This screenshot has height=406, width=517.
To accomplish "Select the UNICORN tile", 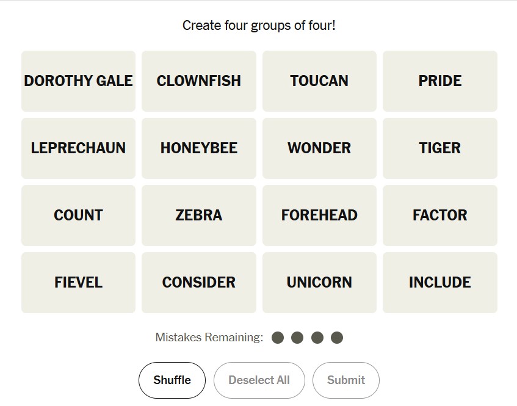I will pyautogui.click(x=319, y=283).
